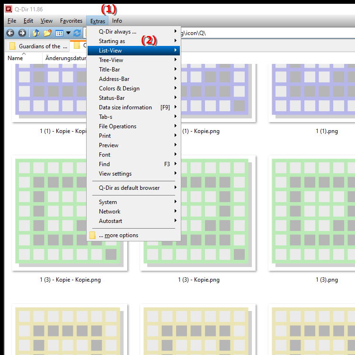Image resolution: width=355 pixels, height=355 pixels.
Task: Click the view mode grid icon
Action: (59, 33)
